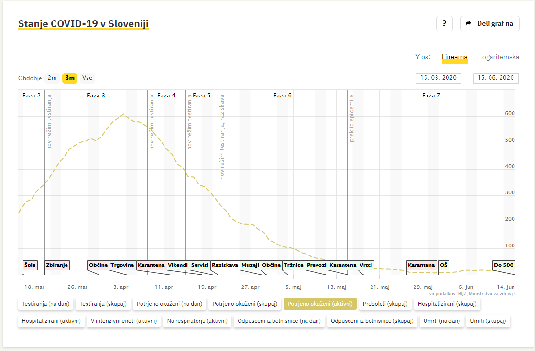Click the Faza 5 band label
The image size is (535, 351).
(x=202, y=96)
